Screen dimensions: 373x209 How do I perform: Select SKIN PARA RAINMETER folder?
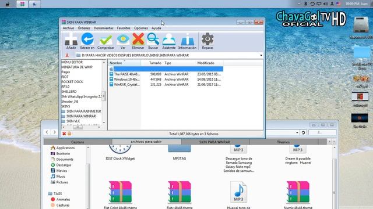tap(83, 111)
